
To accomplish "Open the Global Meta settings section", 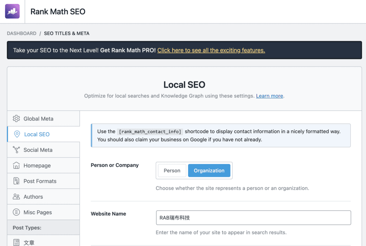I will 38,119.
